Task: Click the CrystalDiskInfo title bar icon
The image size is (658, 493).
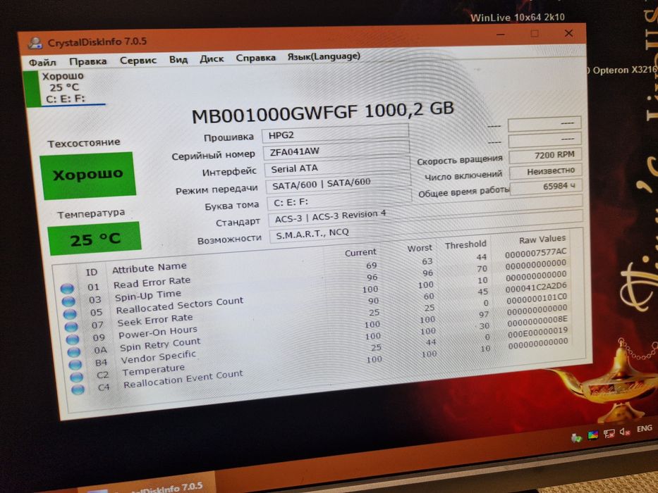Action: [x=35, y=42]
